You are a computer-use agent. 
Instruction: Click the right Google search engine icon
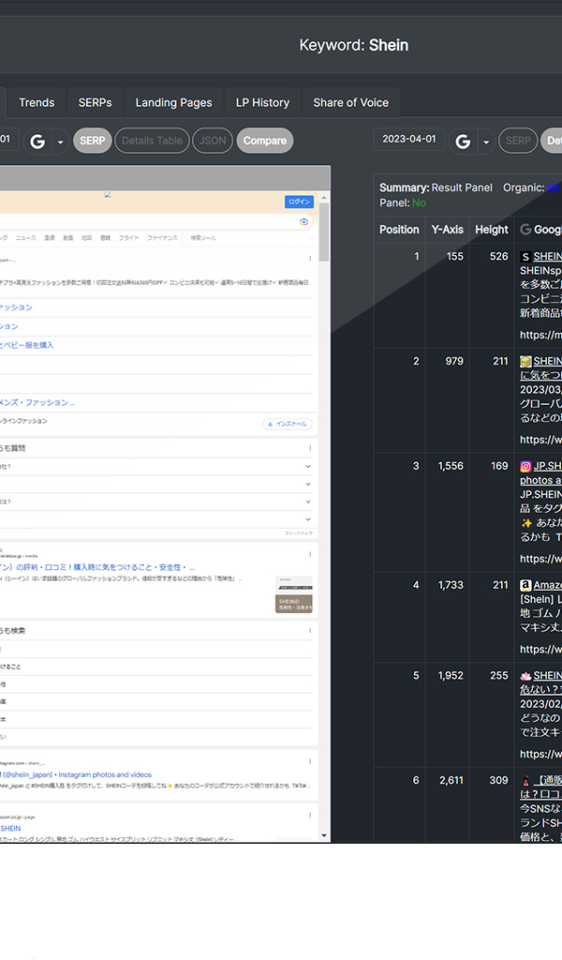(x=463, y=142)
